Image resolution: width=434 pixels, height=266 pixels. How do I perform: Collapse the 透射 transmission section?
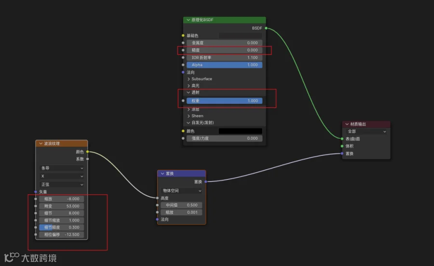(x=189, y=92)
